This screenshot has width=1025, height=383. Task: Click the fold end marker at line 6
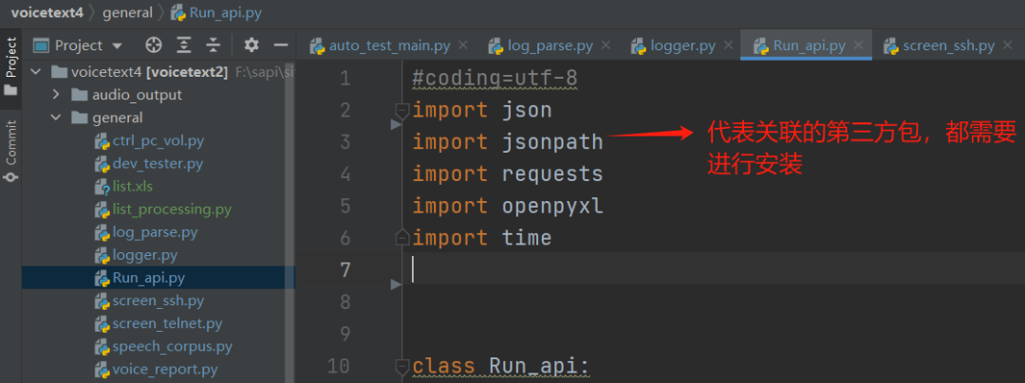[x=402, y=238]
